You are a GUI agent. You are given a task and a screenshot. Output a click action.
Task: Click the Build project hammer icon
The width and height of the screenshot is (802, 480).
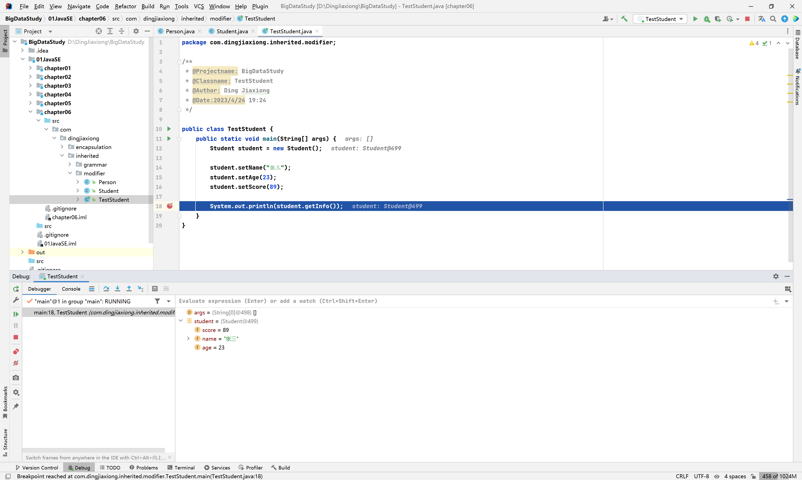[624, 19]
